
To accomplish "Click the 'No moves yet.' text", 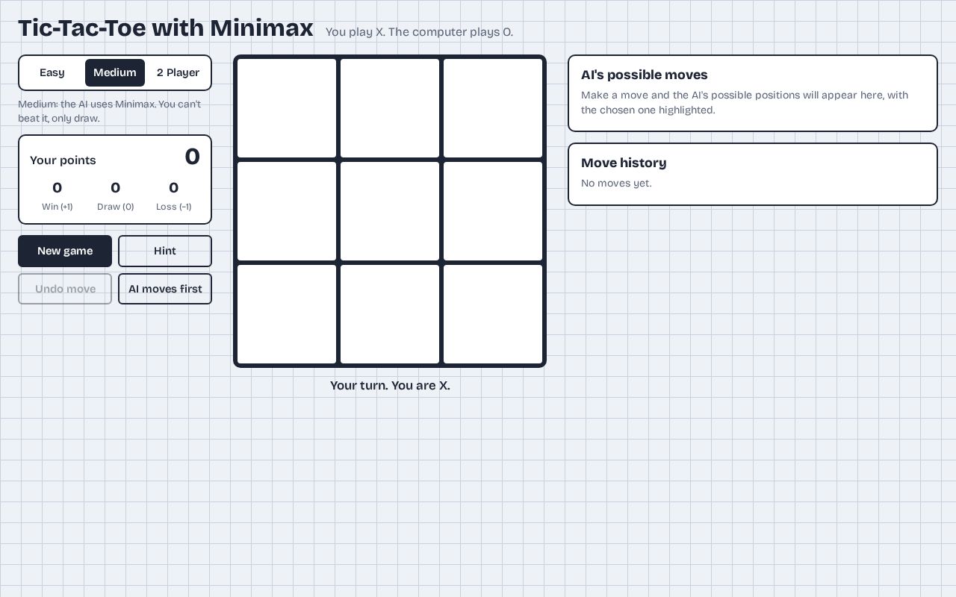I will [616, 183].
